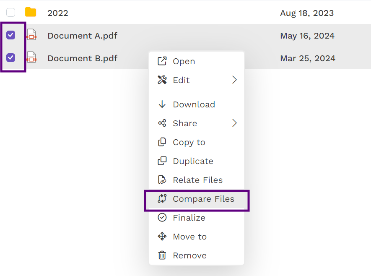This screenshot has height=276, width=371.
Task: Check the 2022 folder checkbox
Action: [11, 13]
